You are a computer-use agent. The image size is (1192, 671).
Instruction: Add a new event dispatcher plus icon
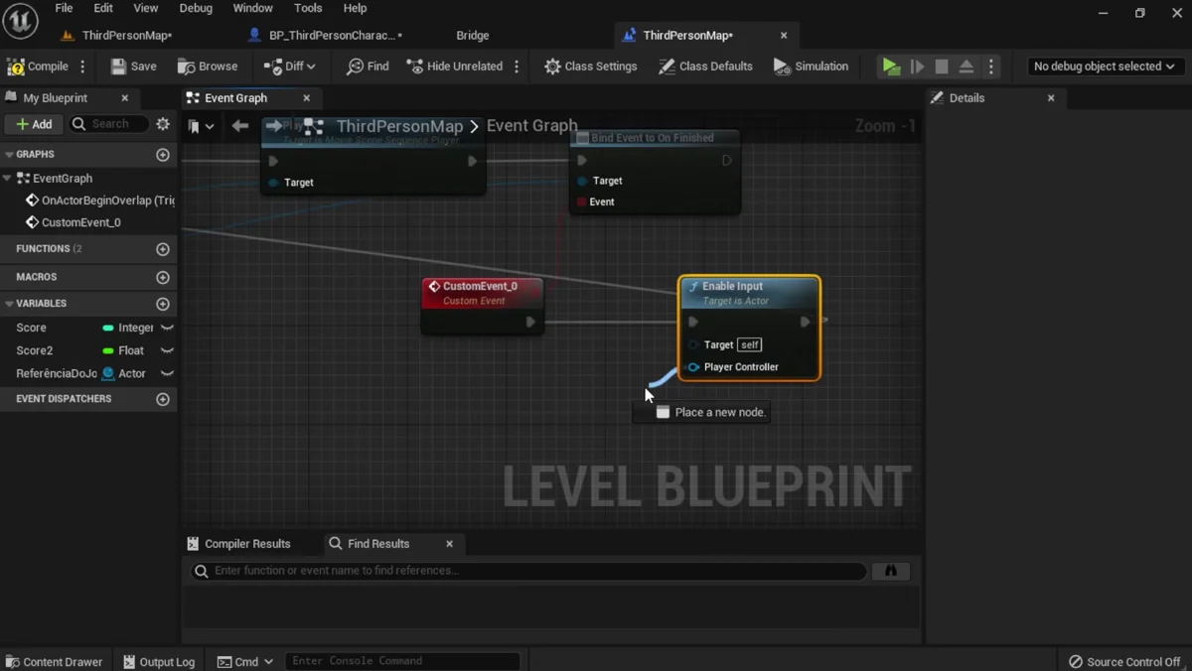tap(163, 399)
